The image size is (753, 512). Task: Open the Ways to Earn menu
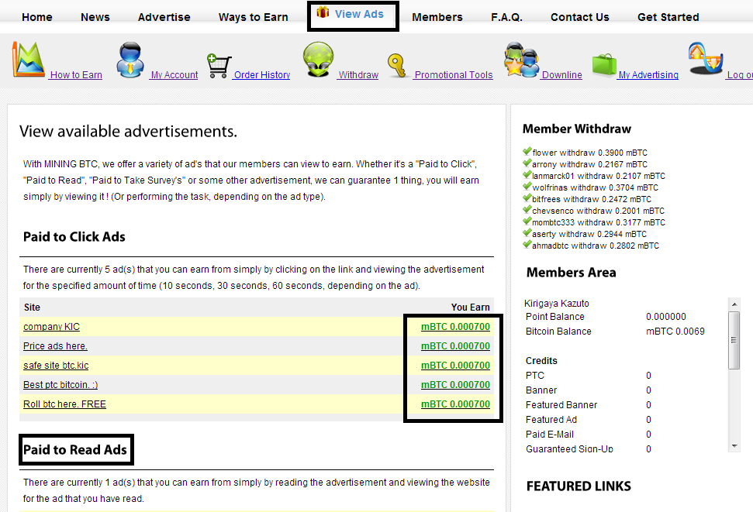(x=253, y=16)
